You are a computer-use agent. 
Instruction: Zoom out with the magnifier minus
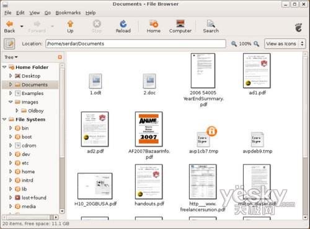[234, 43]
